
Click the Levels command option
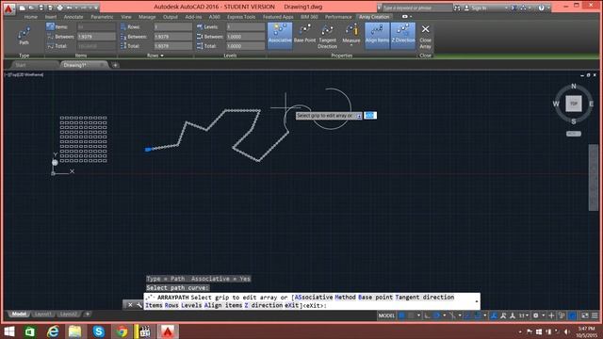click(191, 305)
